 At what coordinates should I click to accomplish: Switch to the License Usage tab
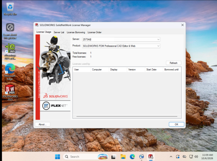point(44,32)
